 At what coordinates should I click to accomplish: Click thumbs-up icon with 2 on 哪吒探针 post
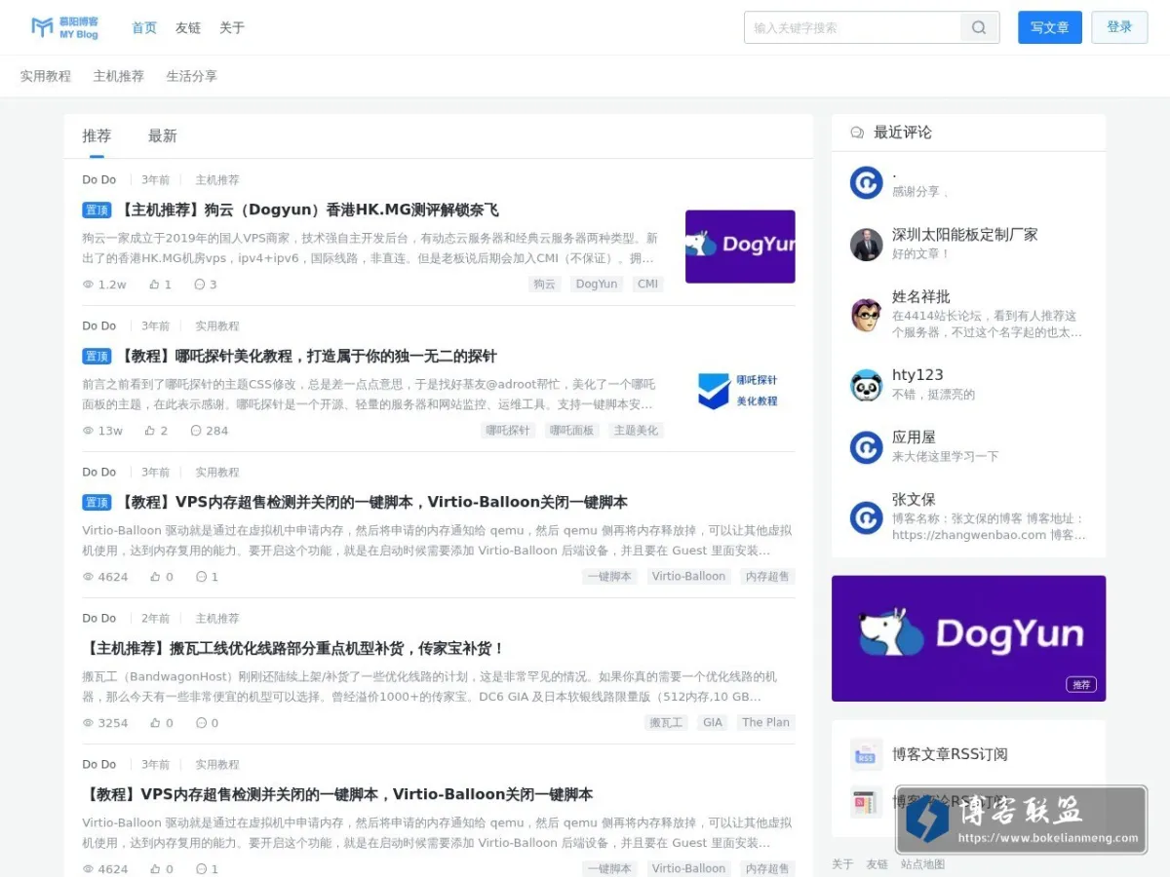150,431
